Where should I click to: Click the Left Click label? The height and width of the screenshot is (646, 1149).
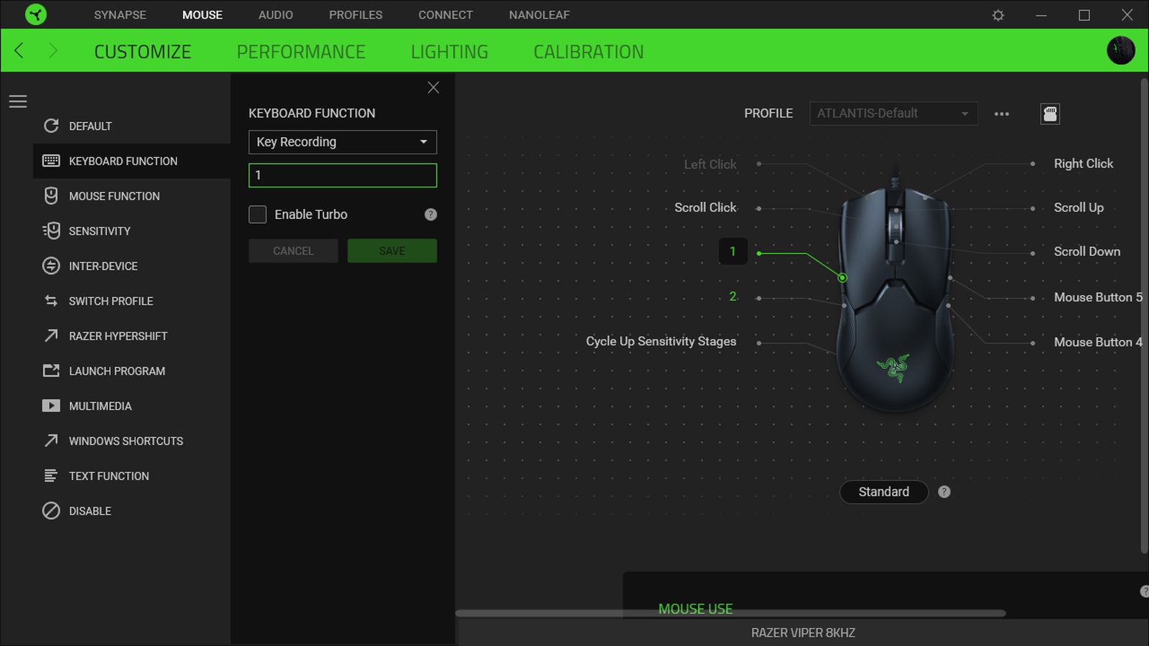[x=710, y=164]
